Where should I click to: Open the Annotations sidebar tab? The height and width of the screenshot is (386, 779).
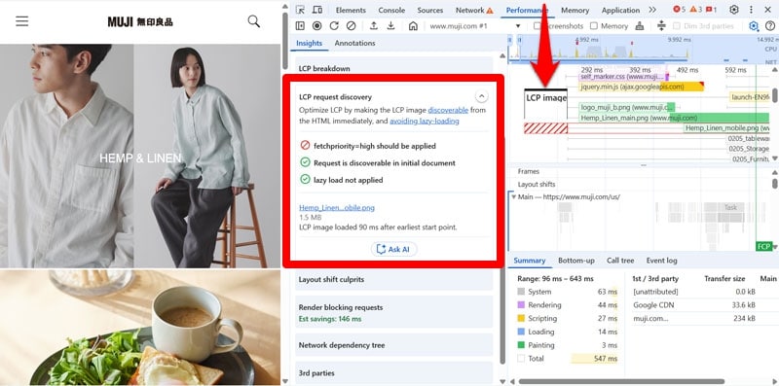[354, 43]
